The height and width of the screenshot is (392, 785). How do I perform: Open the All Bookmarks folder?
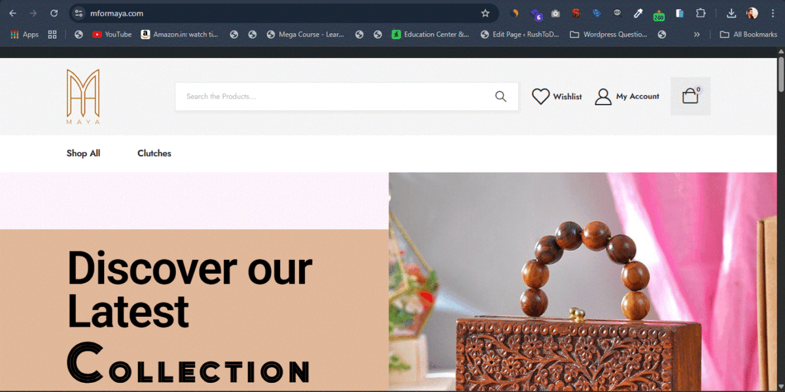pyautogui.click(x=748, y=34)
